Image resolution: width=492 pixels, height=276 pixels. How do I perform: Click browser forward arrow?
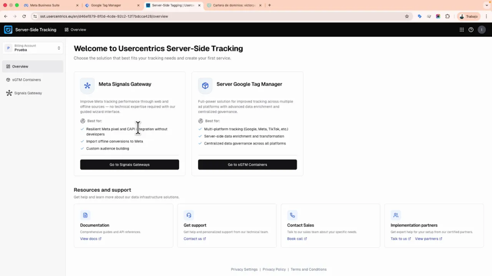click(x=15, y=16)
